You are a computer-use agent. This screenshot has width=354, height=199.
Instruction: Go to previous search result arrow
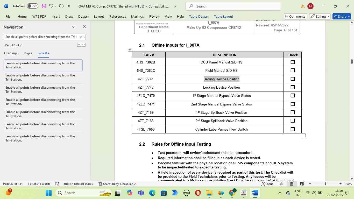coord(79,45)
